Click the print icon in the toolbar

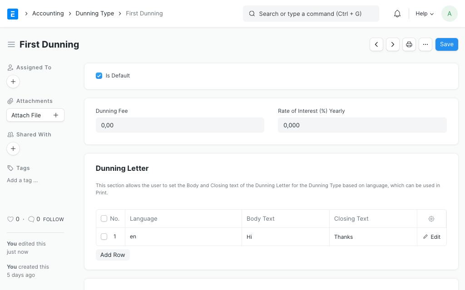click(409, 44)
